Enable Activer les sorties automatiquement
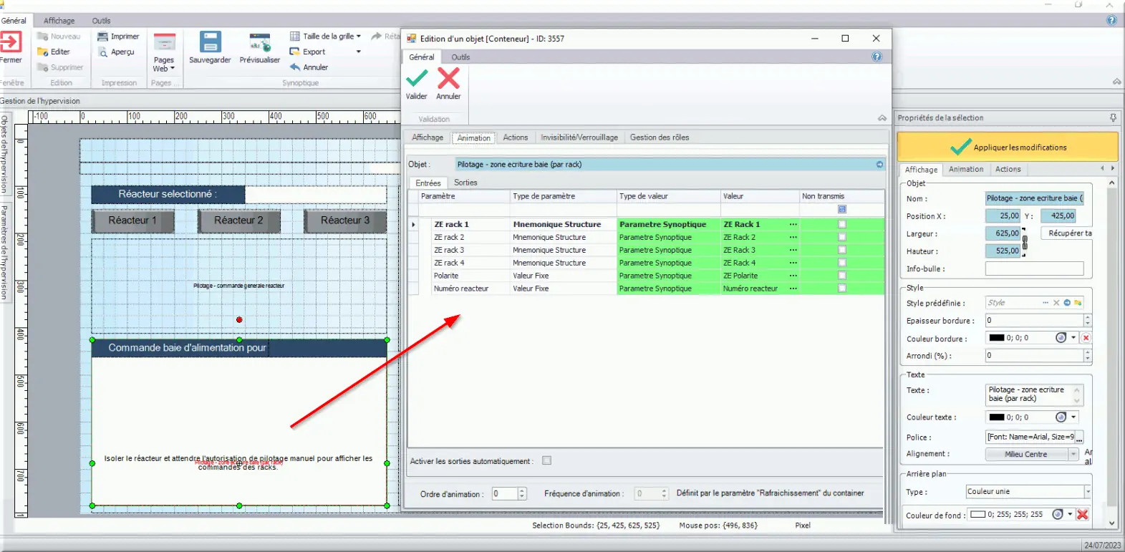 click(547, 461)
